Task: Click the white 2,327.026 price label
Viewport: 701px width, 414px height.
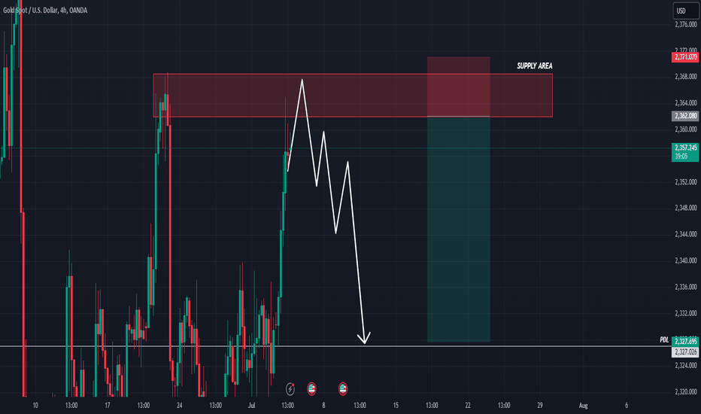Action: click(685, 352)
